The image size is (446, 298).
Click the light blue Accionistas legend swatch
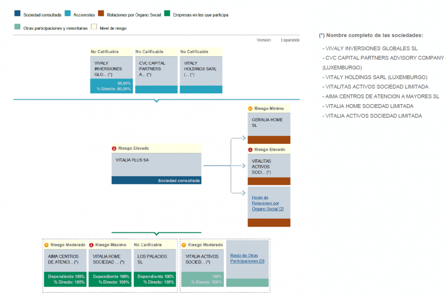tap(68, 14)
